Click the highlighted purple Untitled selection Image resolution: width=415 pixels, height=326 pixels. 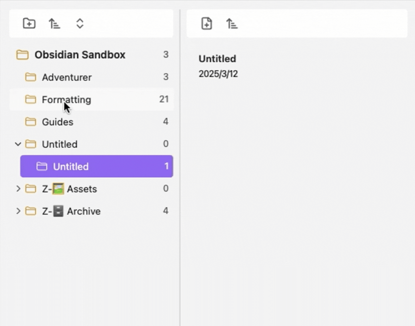click(97, 166)
